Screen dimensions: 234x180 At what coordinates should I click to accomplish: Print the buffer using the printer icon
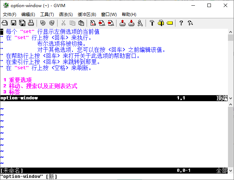coord(31,23)
